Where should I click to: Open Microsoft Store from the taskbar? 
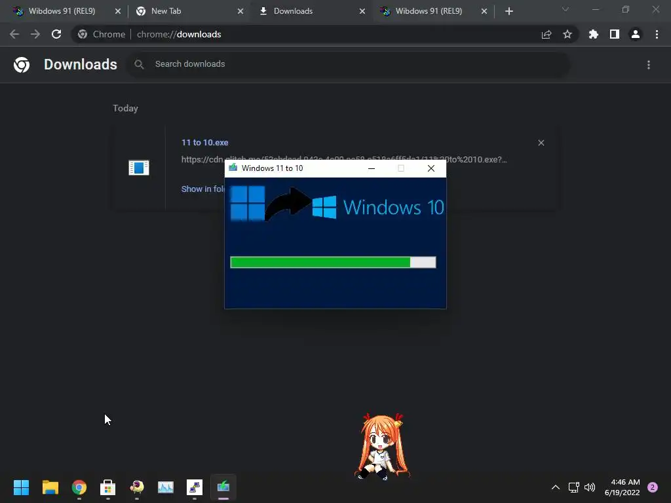(108, 487)
